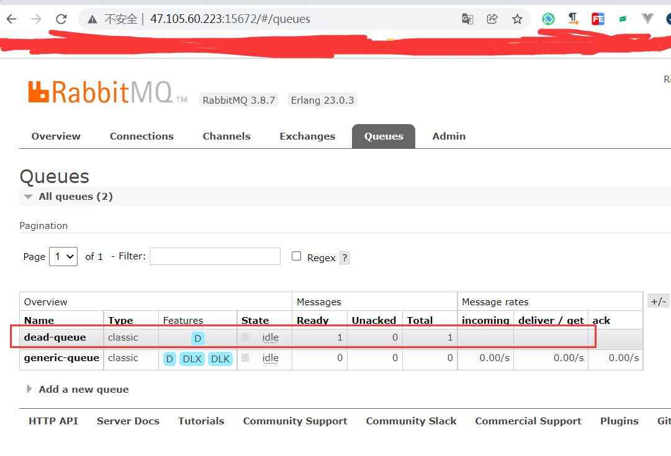Viewport: 671px width, 456px height.
Task: Reload the page with the refresh icon
Action: [60, 19]
